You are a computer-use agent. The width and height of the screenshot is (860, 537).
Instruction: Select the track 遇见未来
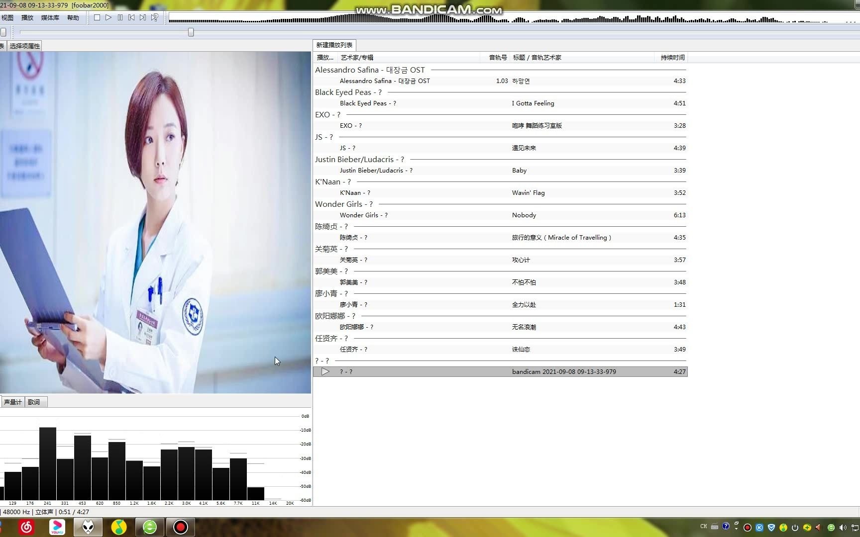tap(500, 148)
